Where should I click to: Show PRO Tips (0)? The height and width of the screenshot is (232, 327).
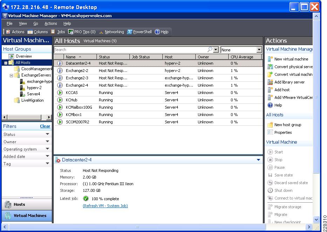pyautogui.click(x=82, y=32)
